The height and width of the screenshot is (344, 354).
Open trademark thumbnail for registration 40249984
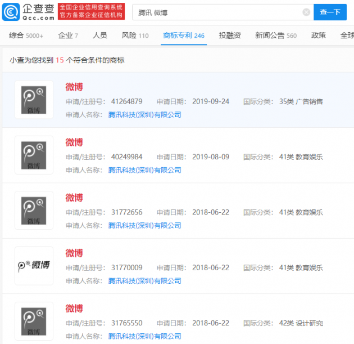coord(34,155)
